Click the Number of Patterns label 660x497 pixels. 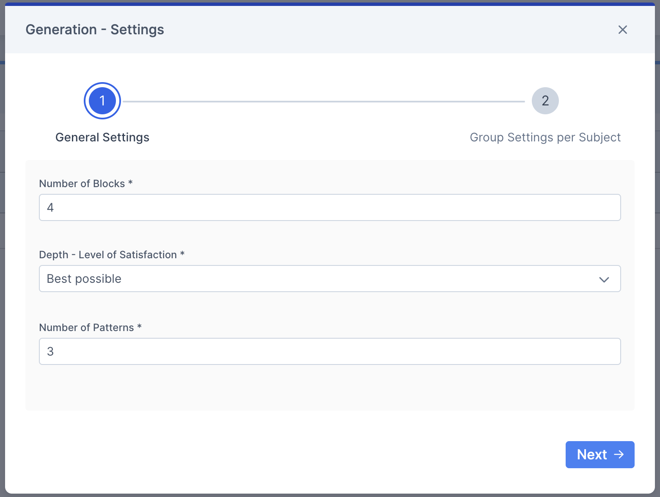[90, 327]
